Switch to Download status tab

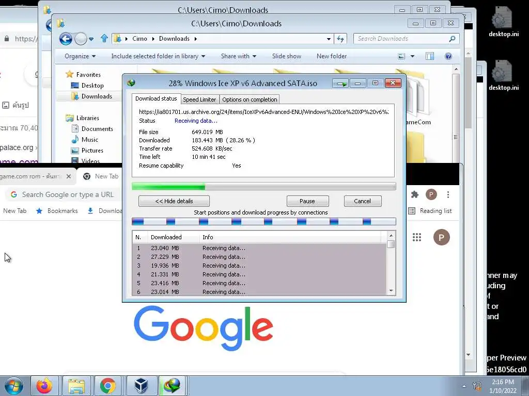[156, 98]
